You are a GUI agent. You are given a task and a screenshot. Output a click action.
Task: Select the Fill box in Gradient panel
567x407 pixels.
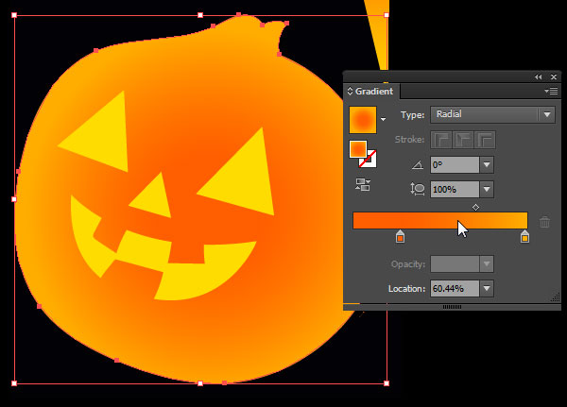point(358,149)
